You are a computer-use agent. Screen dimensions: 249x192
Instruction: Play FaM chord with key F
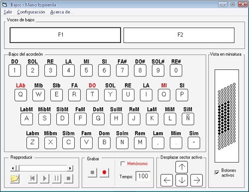(x=81, y=119)
